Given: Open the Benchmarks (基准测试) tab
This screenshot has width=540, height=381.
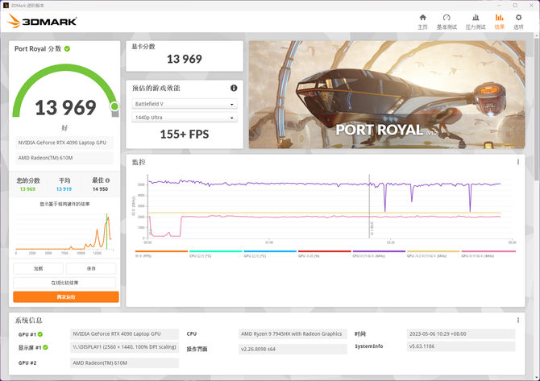Looking at the screenshot, I should click(x=447, y=21).
